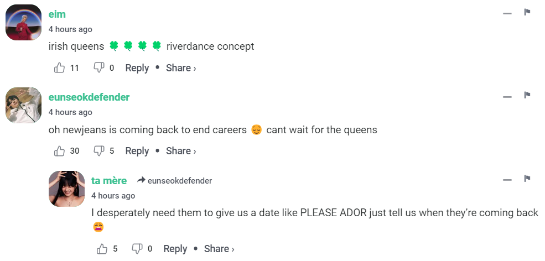Collapse eunseokdefender's comment thread
The image size is (545, 261).
pos(507,96)
